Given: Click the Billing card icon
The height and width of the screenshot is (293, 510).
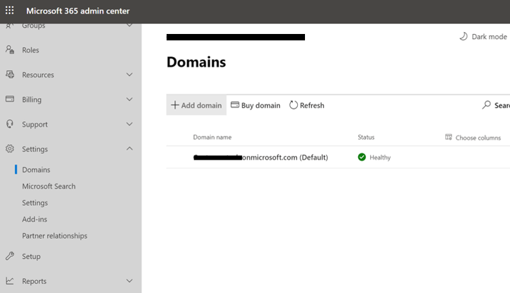Looking at the screenshot, I should 10,99.
